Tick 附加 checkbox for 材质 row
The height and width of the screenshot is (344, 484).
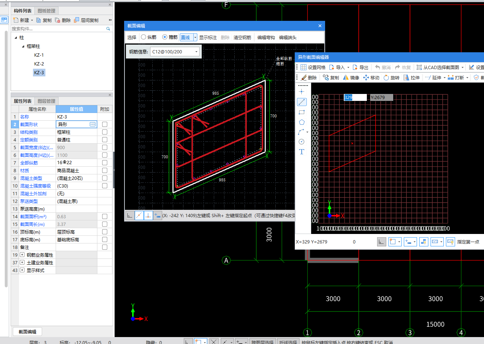click(x=105, y=170)
